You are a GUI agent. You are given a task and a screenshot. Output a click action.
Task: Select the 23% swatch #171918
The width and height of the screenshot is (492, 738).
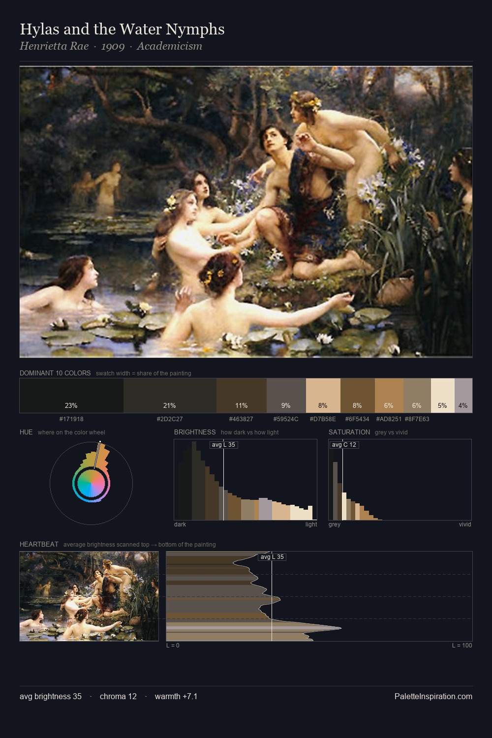pos(71,396)
